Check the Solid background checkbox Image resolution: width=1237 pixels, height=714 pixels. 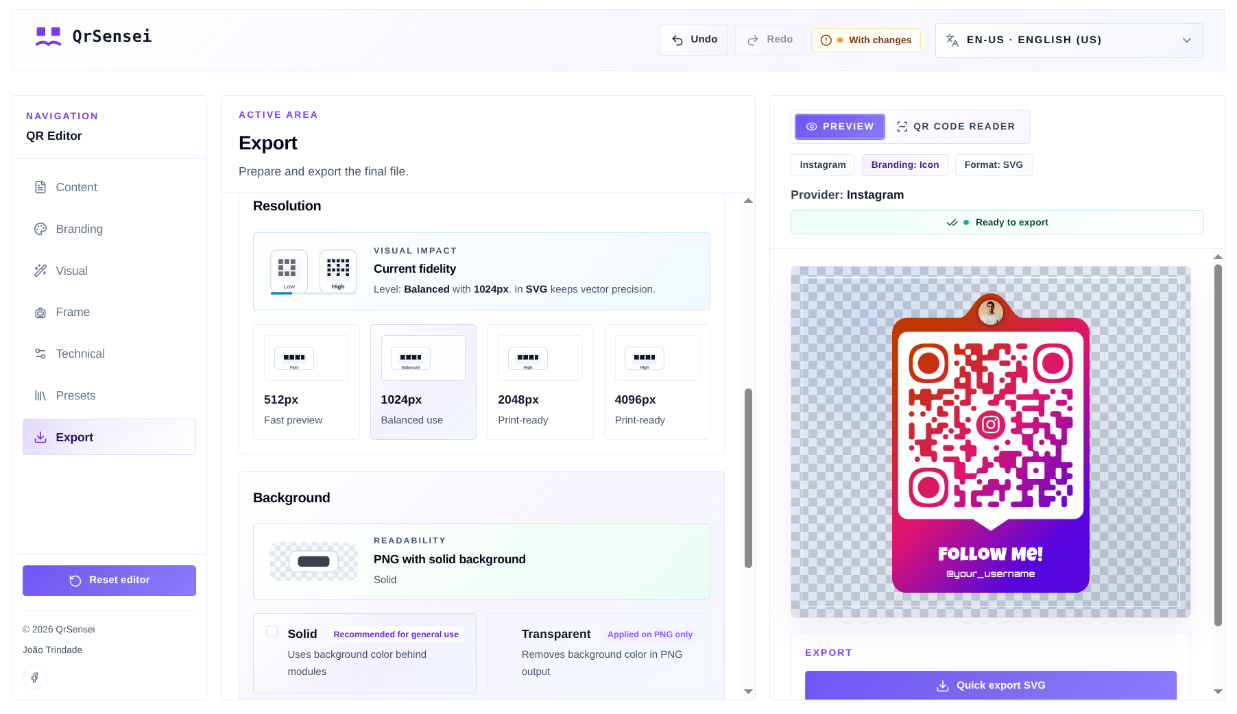click(x=272, y=632)
